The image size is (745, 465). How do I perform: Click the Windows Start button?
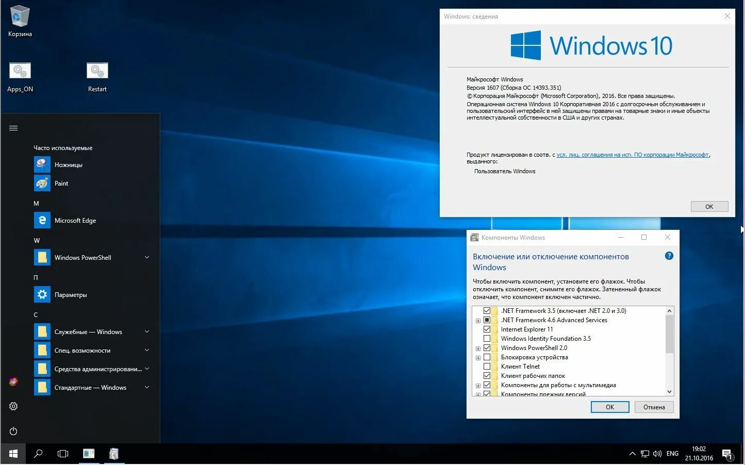[13, 454]
